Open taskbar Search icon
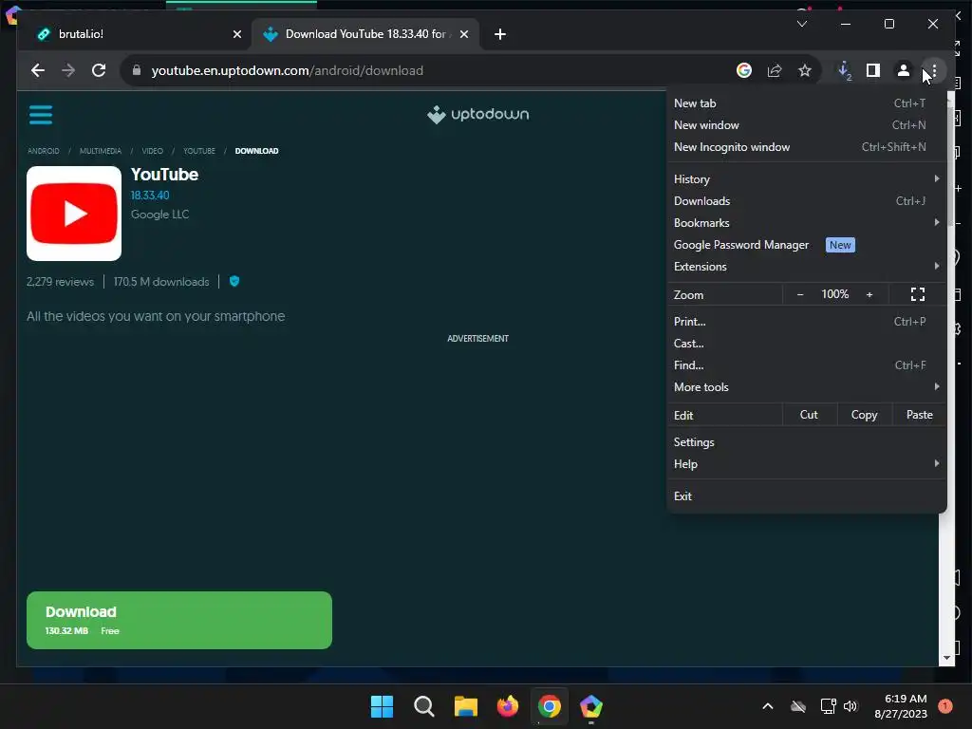The height and width of the screenshot is (729, 972). (424, 706)
